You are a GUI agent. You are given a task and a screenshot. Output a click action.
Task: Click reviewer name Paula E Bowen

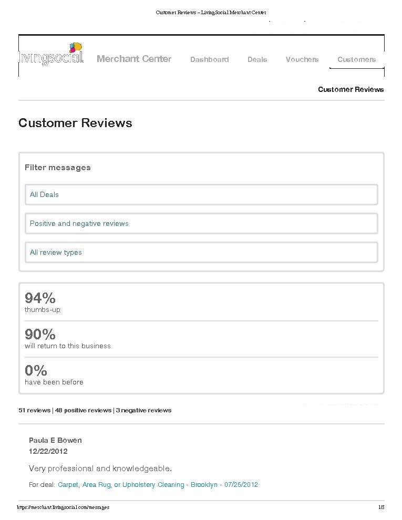(x=55, y=440)
